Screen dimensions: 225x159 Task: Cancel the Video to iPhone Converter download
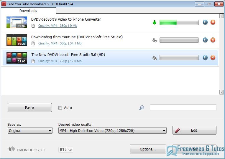tap(213, 22)
